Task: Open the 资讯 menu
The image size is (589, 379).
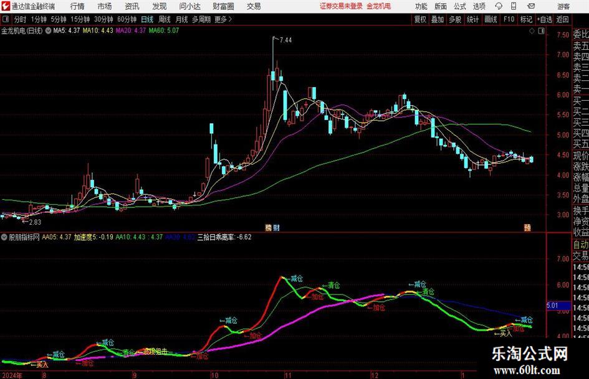Action: [132, 6]
